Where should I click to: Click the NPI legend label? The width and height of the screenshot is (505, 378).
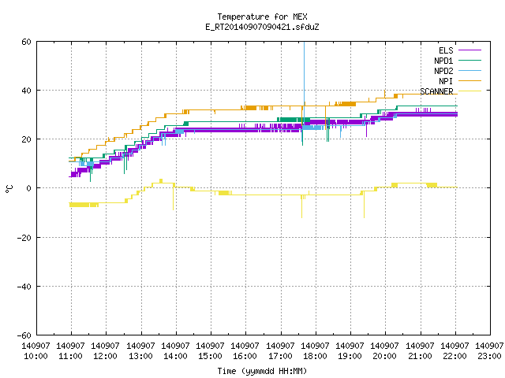pyautogui.click(x=446, y=81)
